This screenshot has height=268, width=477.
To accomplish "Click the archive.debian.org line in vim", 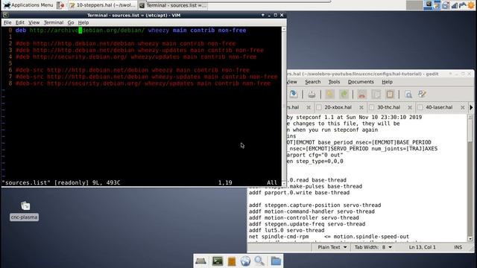I will pos(131,30).
